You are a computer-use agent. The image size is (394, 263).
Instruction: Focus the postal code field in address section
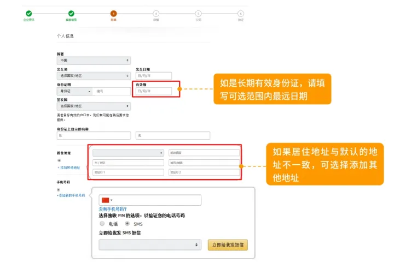point(204,153)
